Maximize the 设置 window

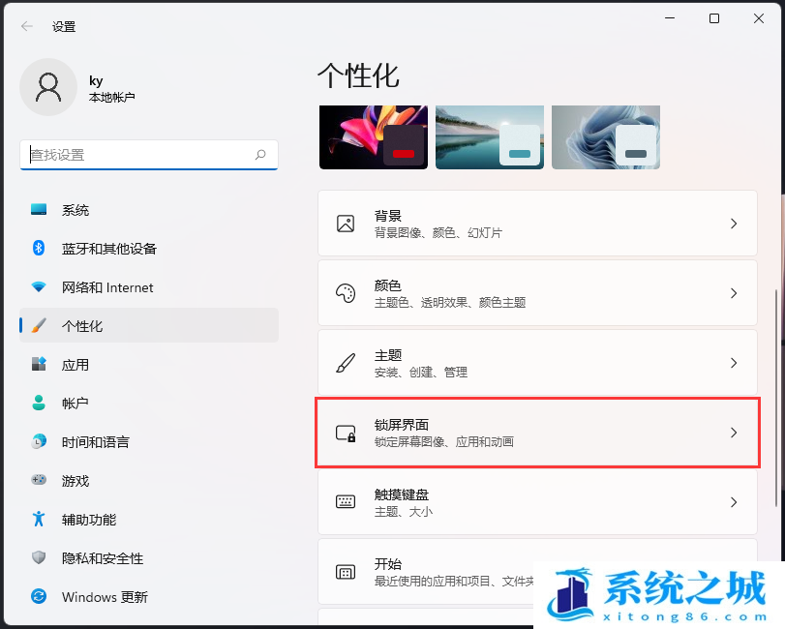(x=714, y=18)
